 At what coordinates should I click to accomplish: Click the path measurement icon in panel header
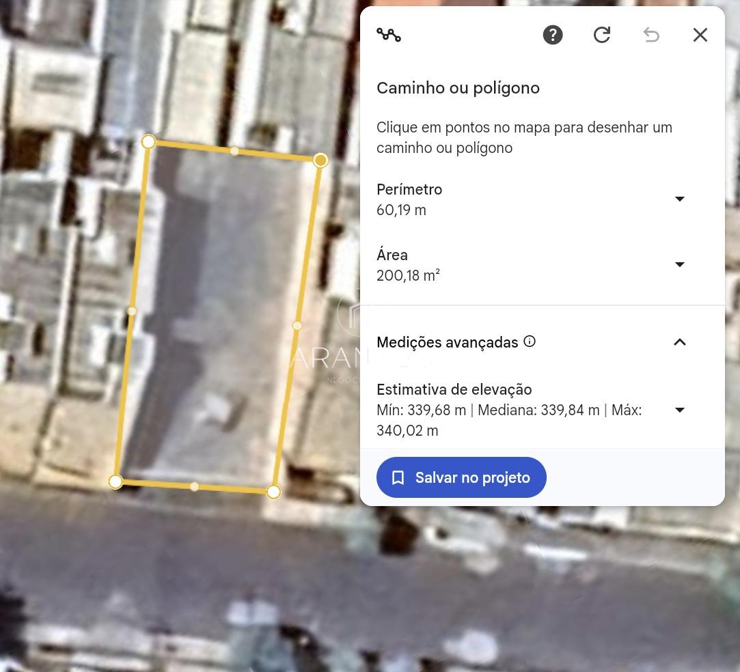(389, 35)
